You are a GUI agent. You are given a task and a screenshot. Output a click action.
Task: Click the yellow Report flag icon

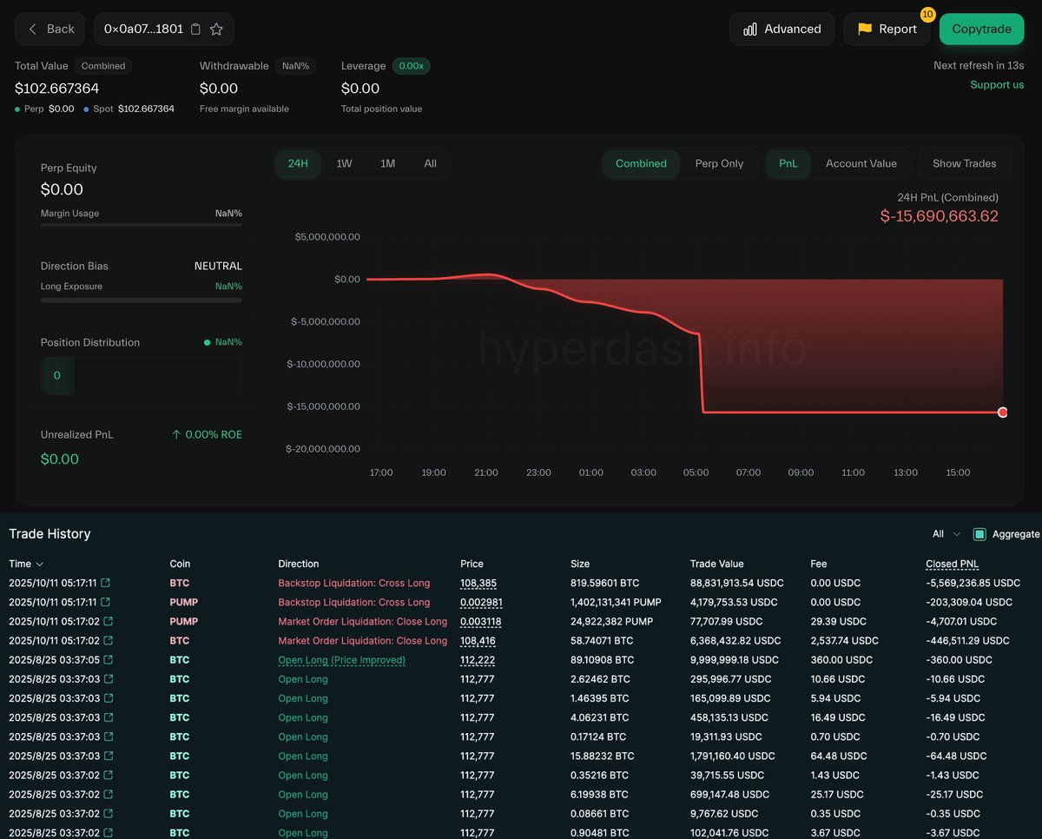click(865, 29)
